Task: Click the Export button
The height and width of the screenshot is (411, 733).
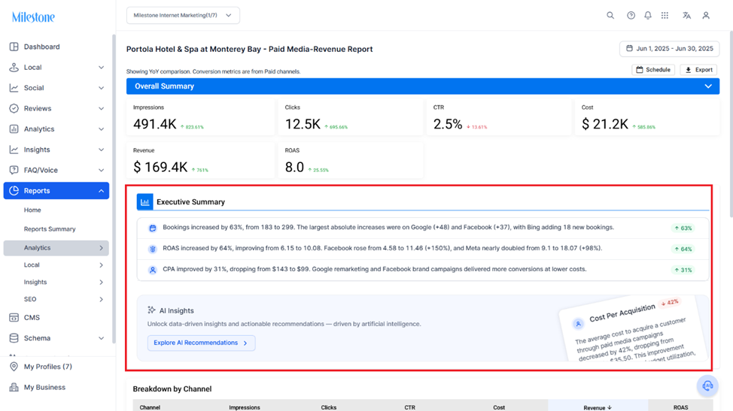Action: click(698, 70)
